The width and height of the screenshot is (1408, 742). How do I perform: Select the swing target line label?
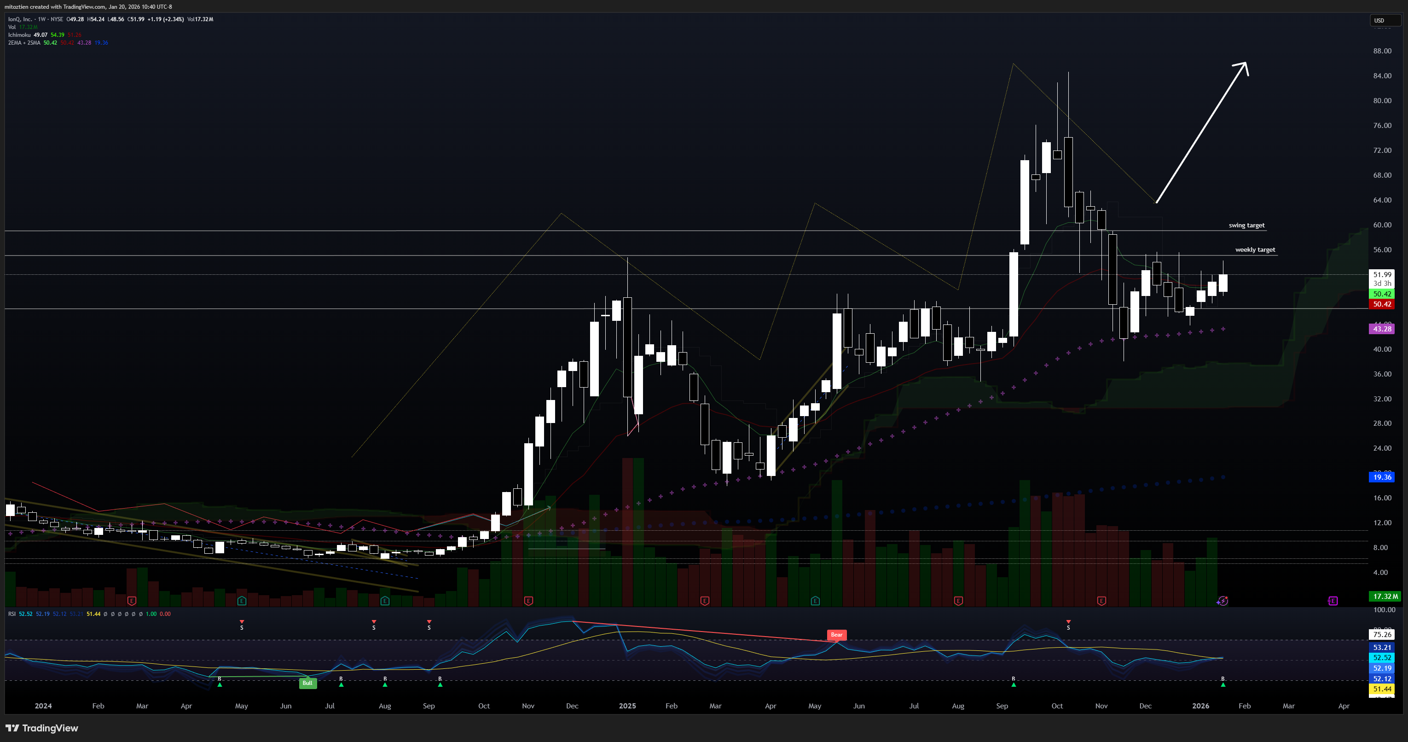[1246, 225]
